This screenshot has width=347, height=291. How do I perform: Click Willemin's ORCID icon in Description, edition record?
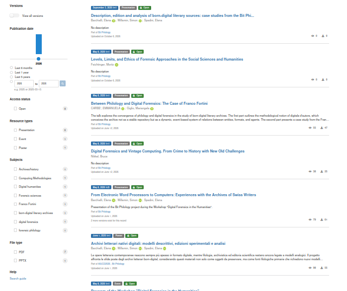point(140,21)
